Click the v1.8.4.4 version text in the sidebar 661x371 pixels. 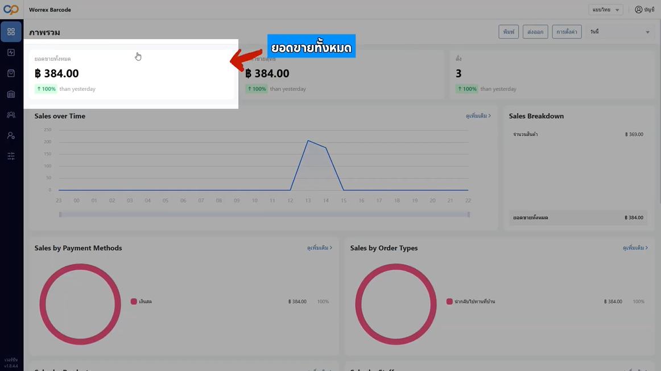11,366
